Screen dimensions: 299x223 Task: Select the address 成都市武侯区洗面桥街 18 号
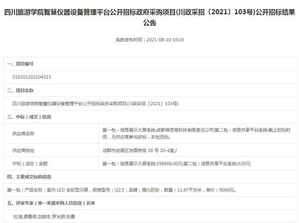[x=130, y=151]
